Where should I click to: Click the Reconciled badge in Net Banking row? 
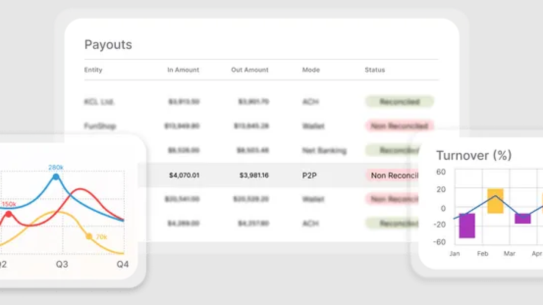coord(392,150)
